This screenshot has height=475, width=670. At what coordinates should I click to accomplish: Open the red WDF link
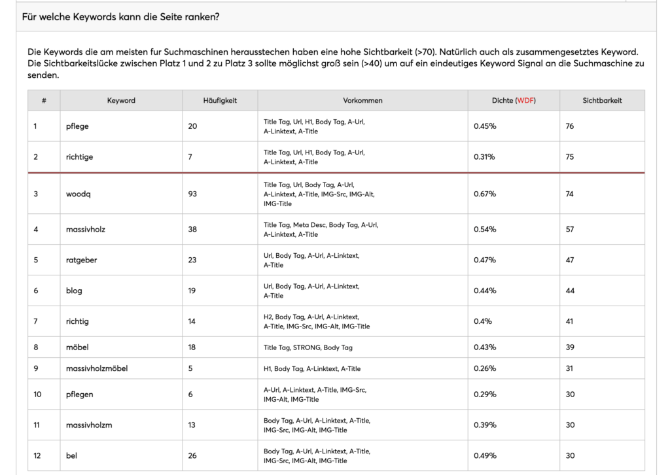pyautogui.click(x=525, y=100)
